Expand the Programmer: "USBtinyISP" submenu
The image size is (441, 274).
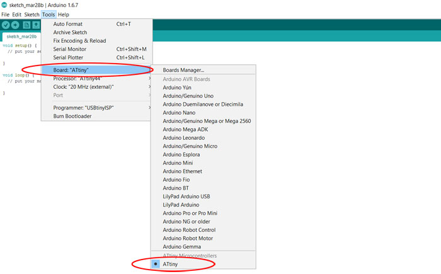tap(97, 108)
